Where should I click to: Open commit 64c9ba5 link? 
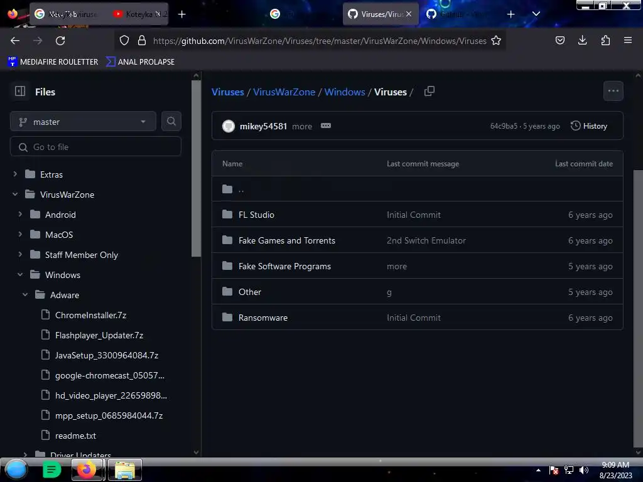504,126
